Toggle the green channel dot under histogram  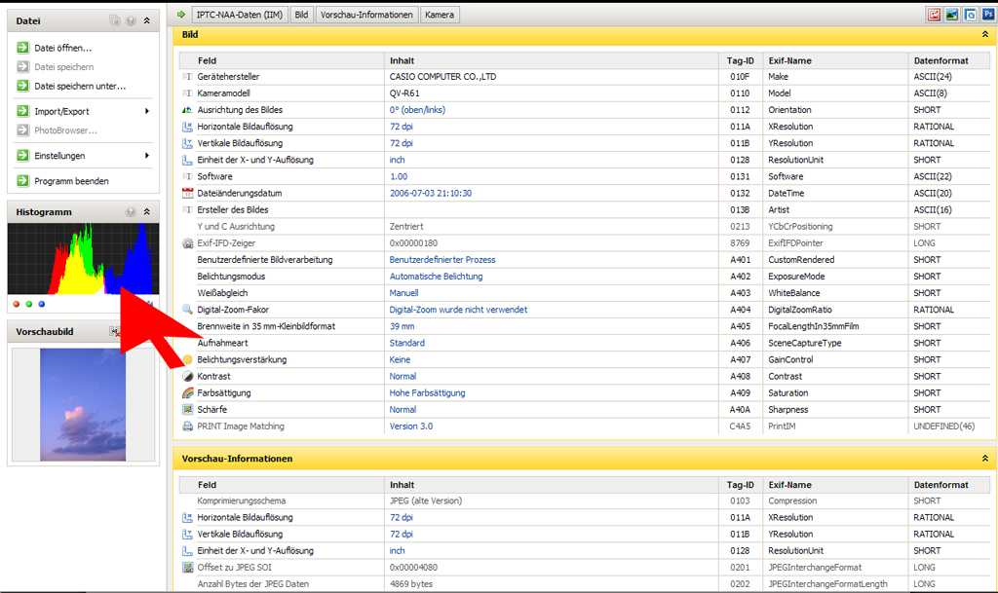click(29, 304)
